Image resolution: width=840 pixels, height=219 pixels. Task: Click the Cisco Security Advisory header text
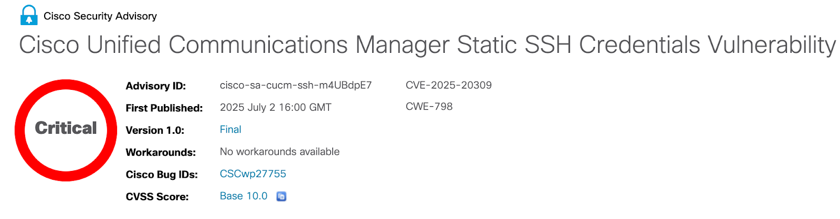[x=100, y=16]
